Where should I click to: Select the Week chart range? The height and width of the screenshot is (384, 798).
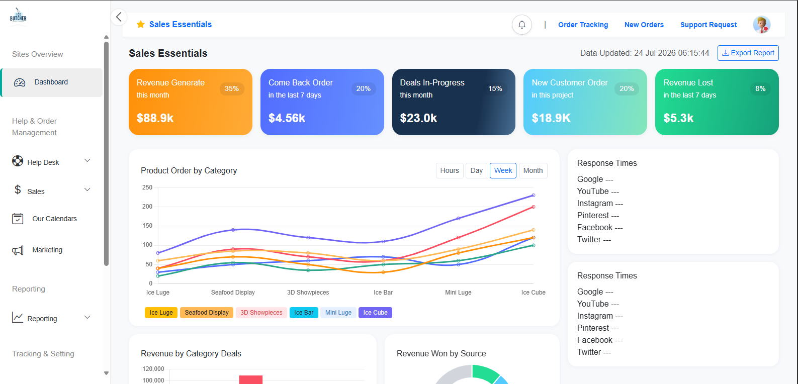503,170
